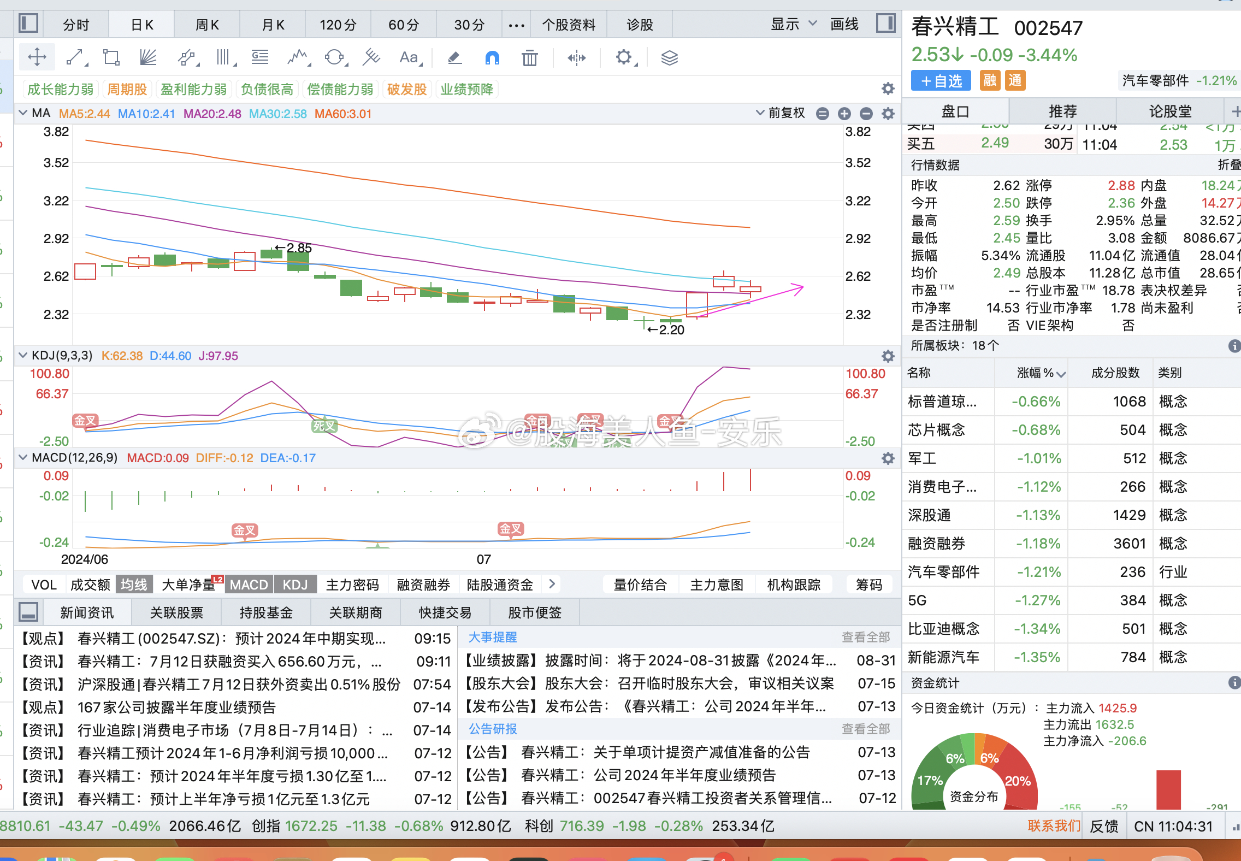Image resolution: width=1241 pixels, height=861 pixels.
Task: Open the 个股资料 tab
Action: 569,25
